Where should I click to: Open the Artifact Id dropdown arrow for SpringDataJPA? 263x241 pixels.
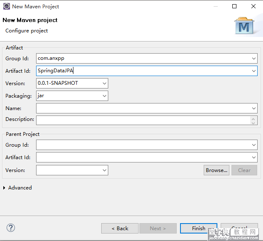253,71
